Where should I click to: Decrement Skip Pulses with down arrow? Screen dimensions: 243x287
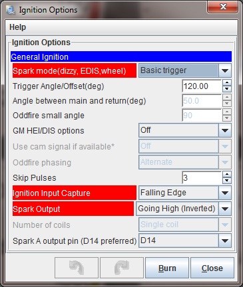(x=226, y=181)
